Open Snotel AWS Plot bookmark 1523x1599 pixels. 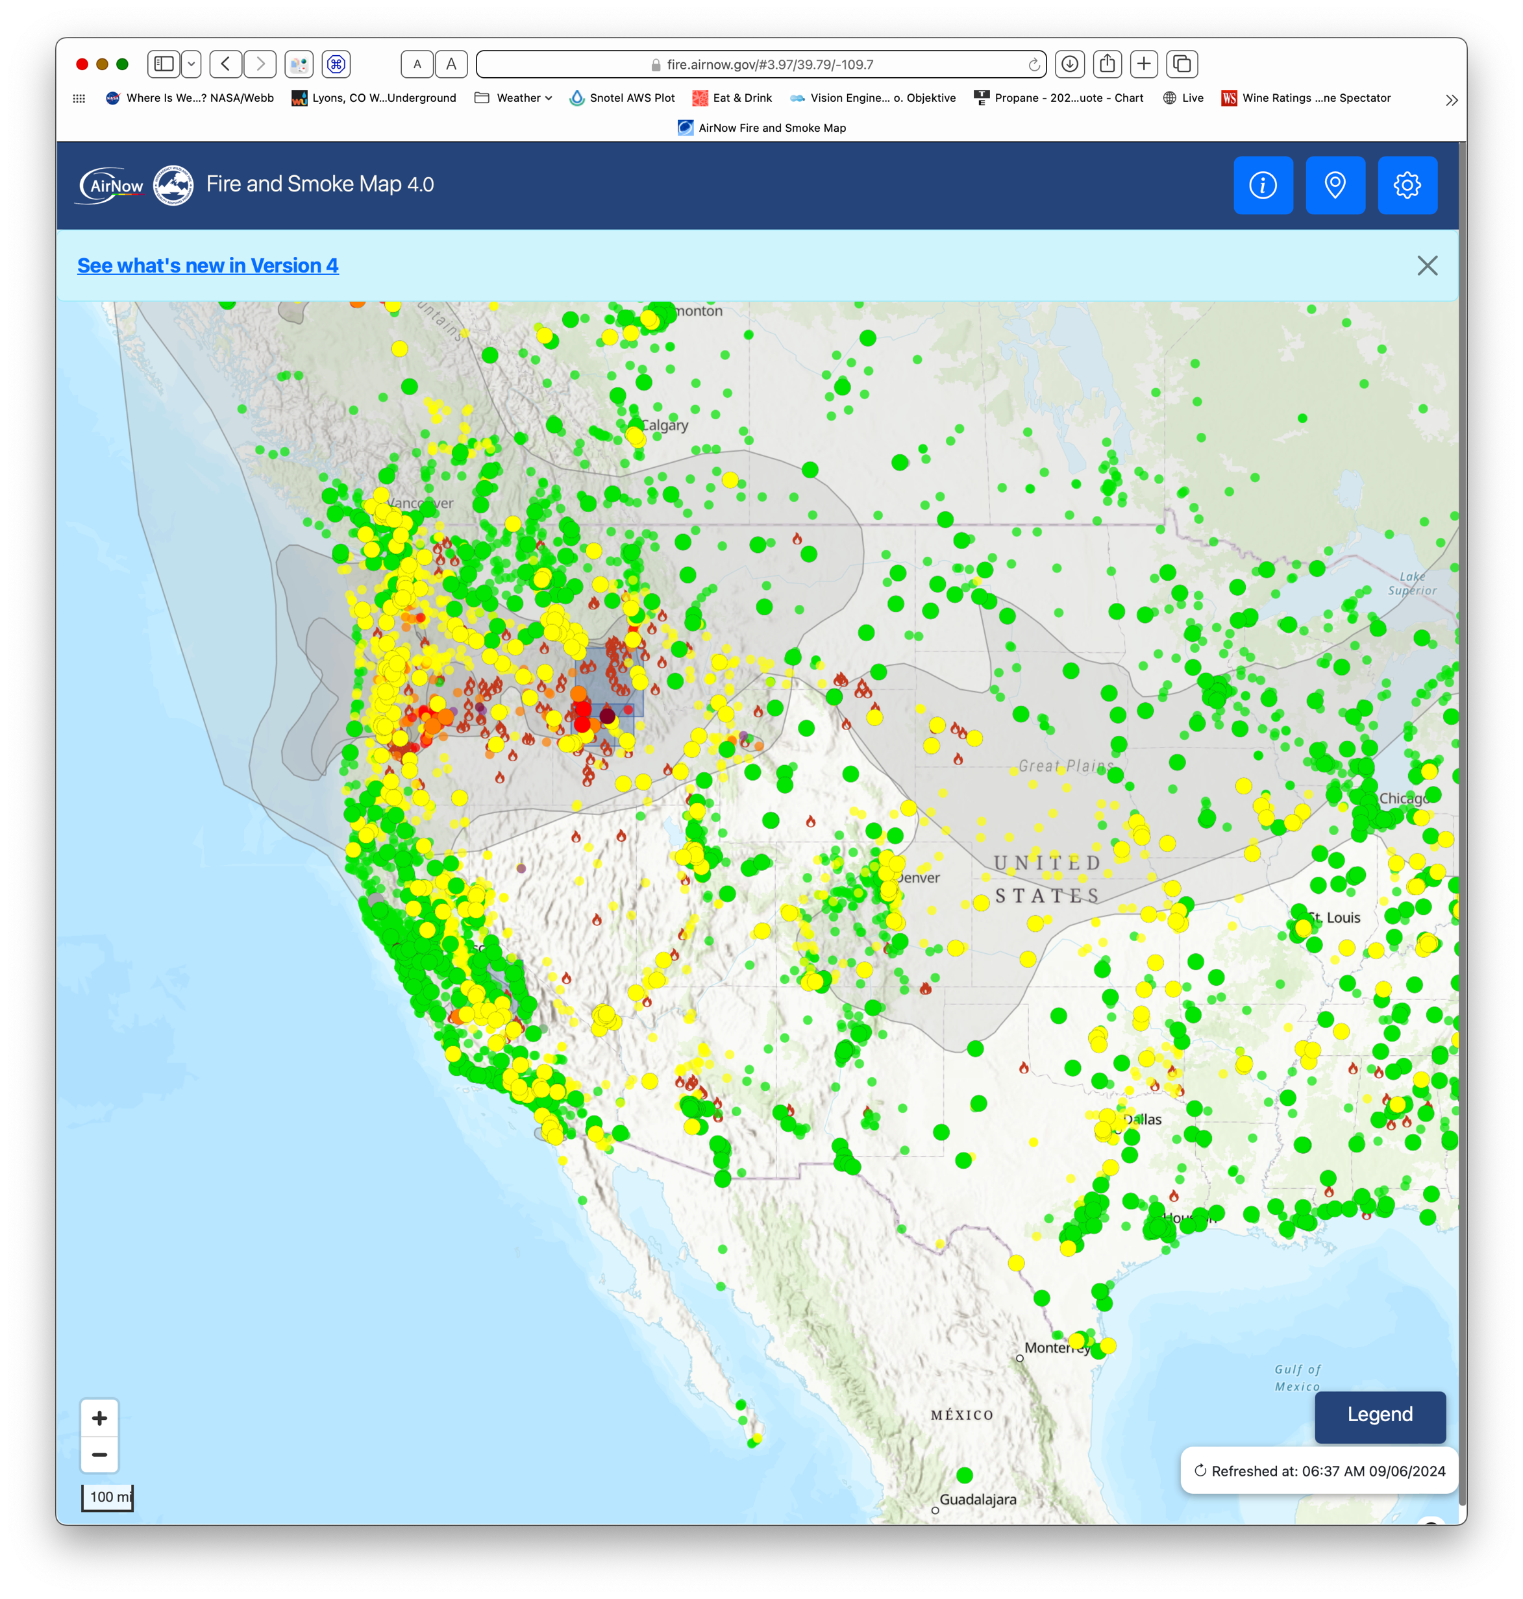(622, 98)
